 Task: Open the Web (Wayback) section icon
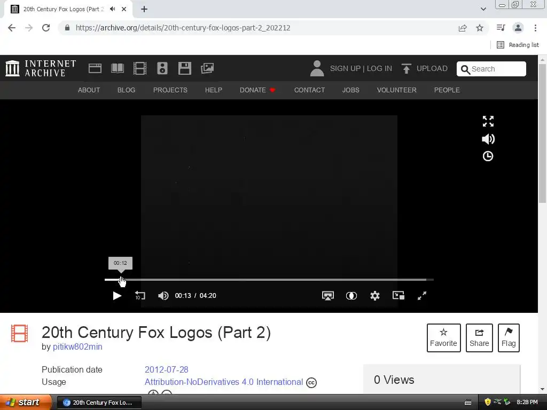pos(95,68)
